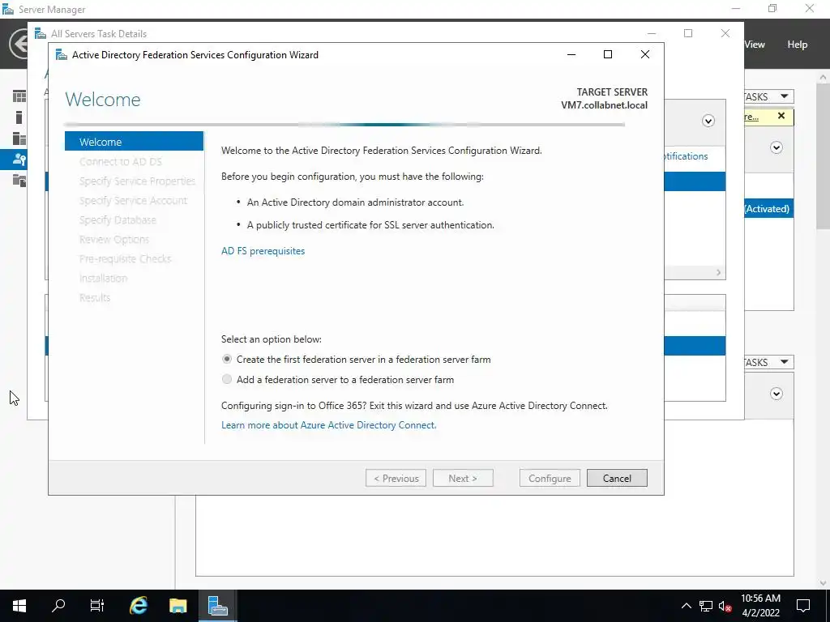Click Server Manager back navigation arrow

click(x=19, y=44)
